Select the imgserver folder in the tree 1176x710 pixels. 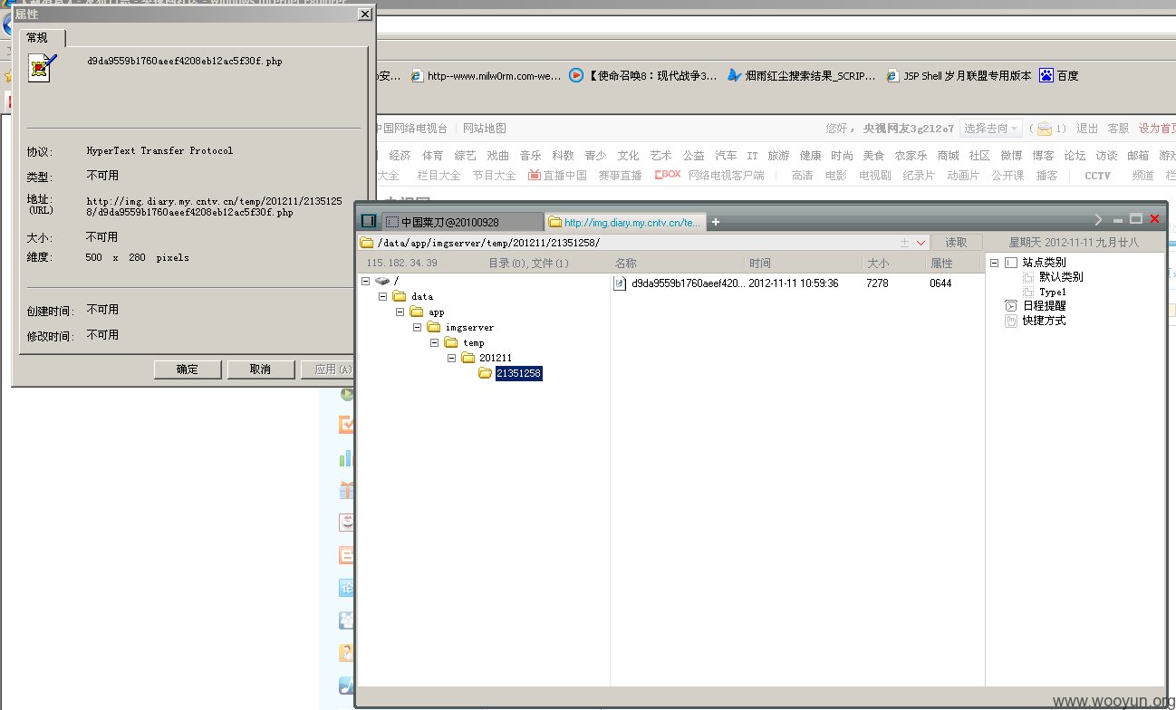click(469, 327)
